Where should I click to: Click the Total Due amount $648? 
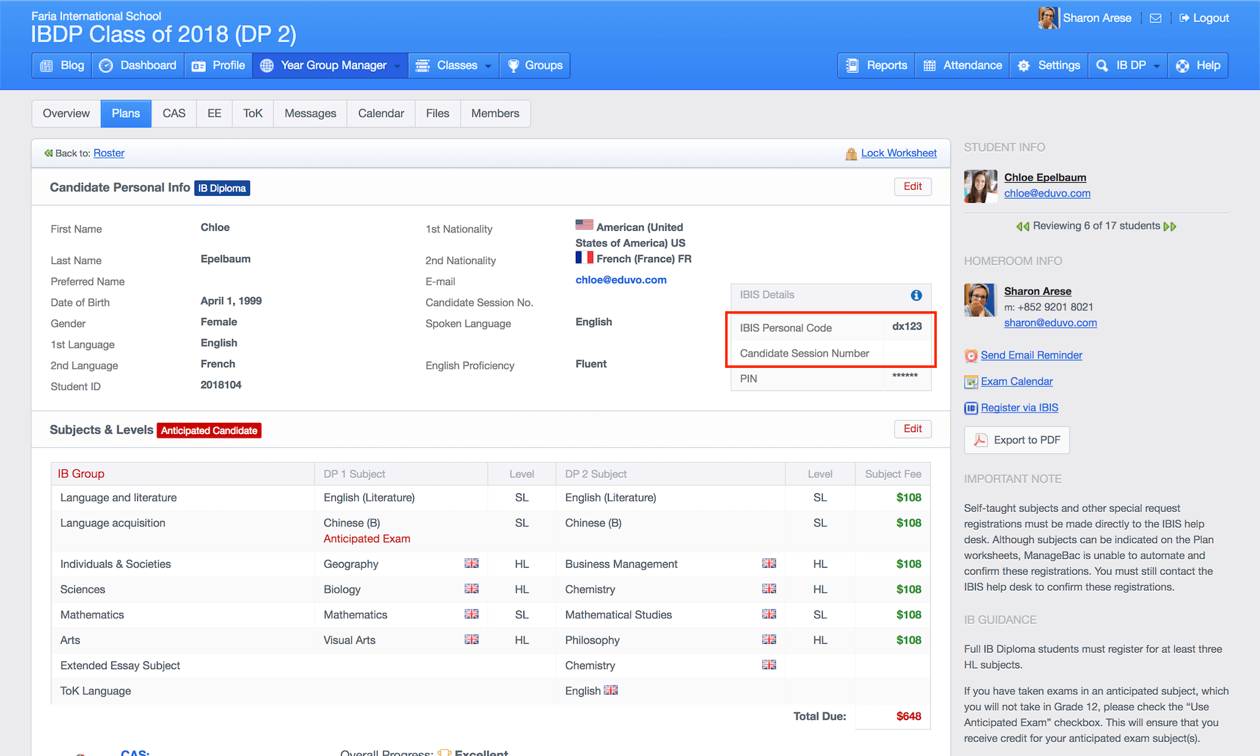pos(908,716)
